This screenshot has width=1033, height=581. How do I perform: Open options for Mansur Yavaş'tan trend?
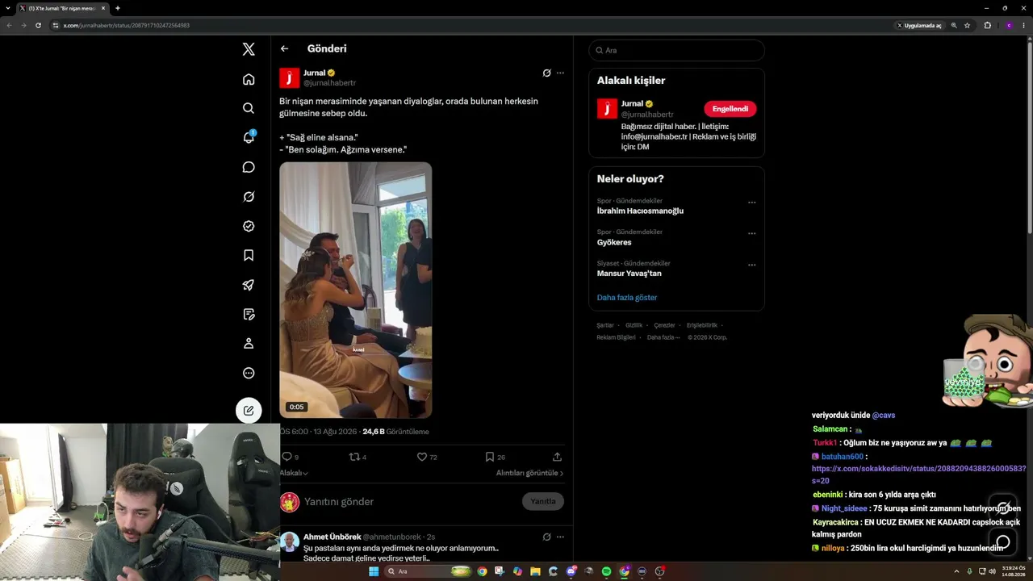coord(751,265)
